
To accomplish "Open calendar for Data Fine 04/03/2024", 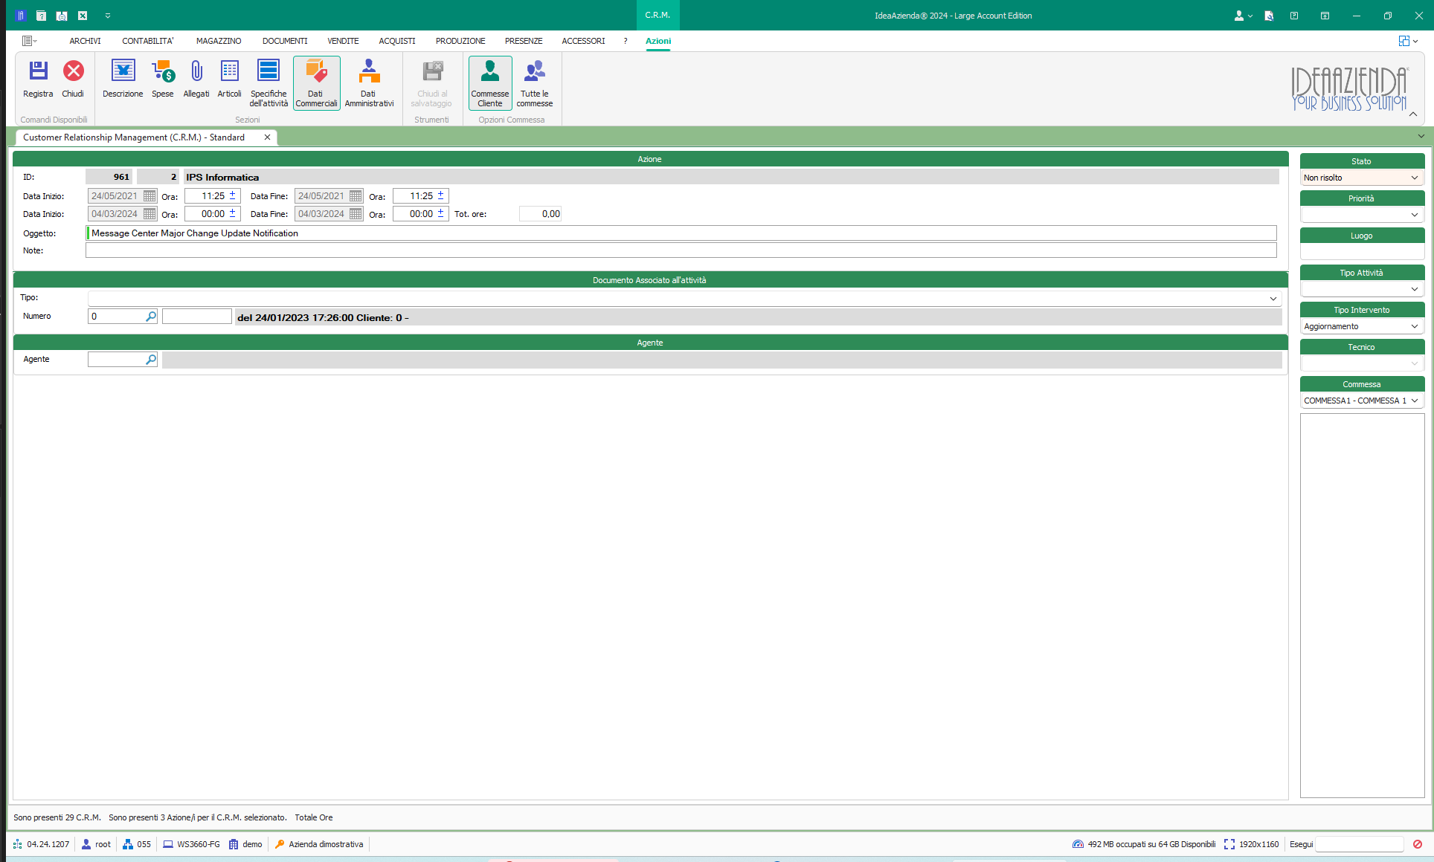I will click(x=356, y=214).
